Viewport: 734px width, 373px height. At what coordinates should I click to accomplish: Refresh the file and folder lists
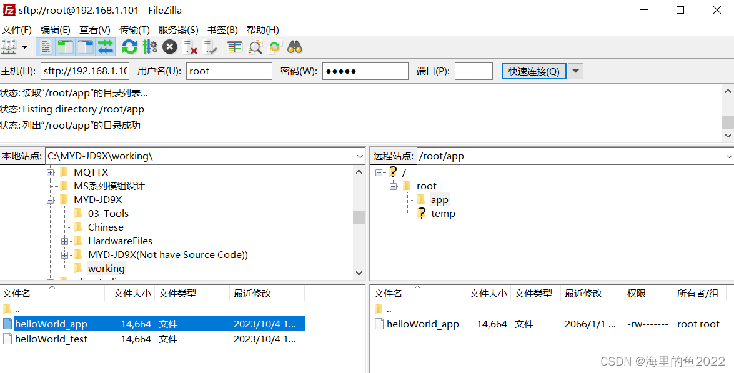(130, 47)
